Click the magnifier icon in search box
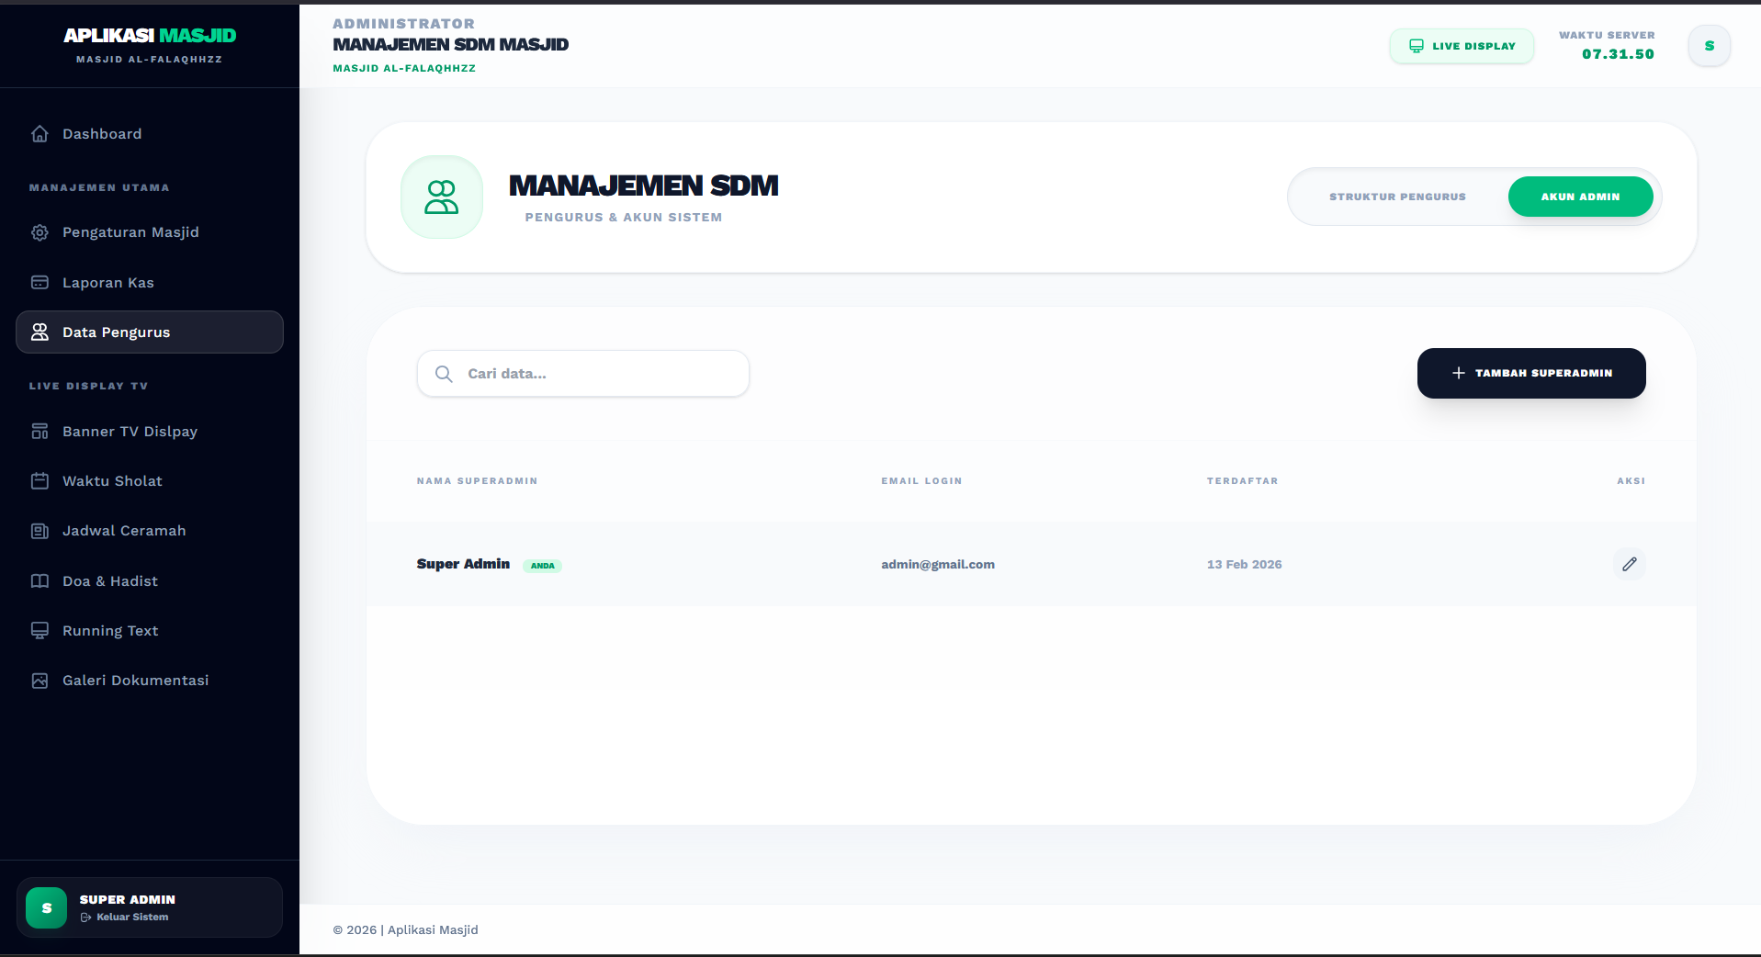Screen dimensions: 1761x957 [444, 374]
